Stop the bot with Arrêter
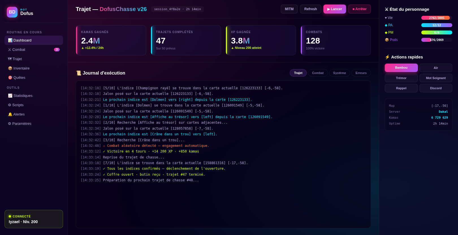This screenshot has width=458, height=235. click(360, 9)
